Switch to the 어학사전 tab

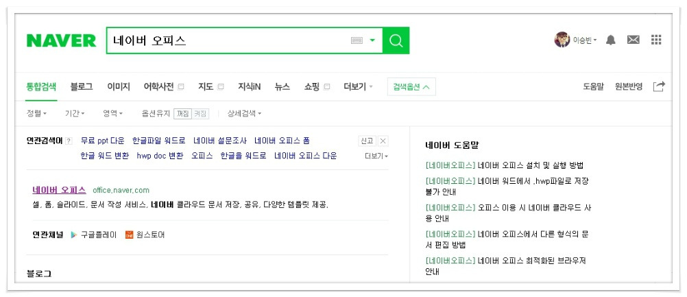158,86
